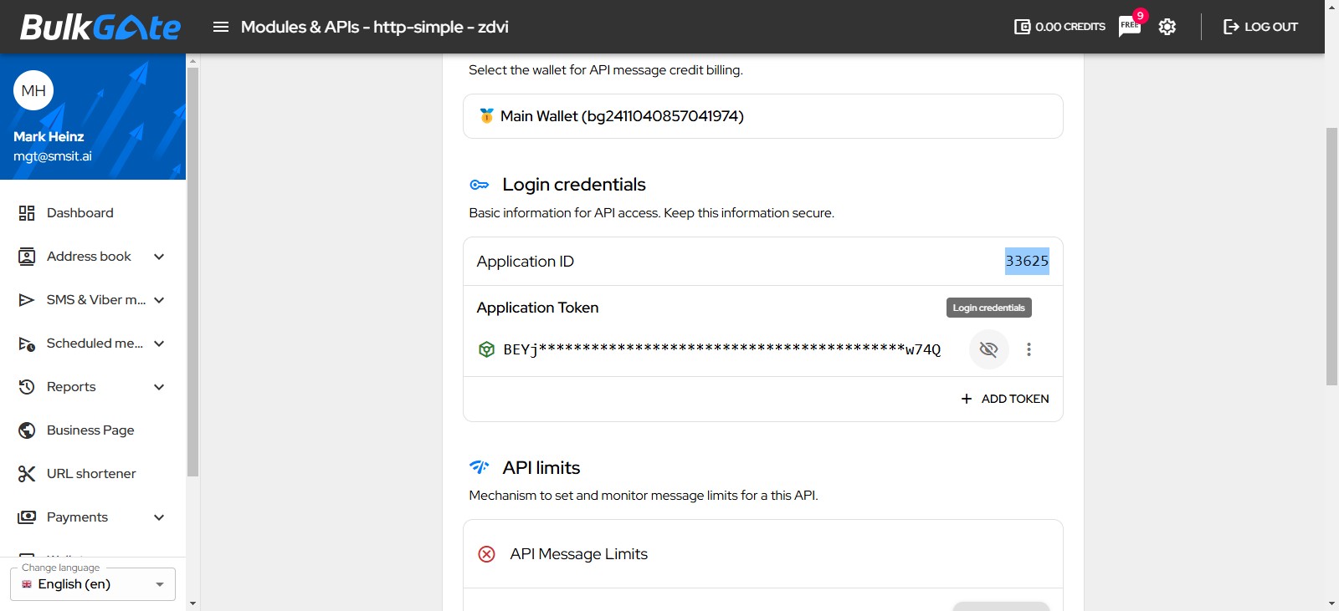Expand the Payments chevron
This screenshot has width=1339, height=611.
159,517
